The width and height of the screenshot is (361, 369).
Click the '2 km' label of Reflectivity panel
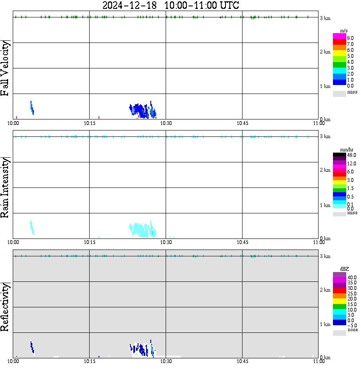point(325,290)
